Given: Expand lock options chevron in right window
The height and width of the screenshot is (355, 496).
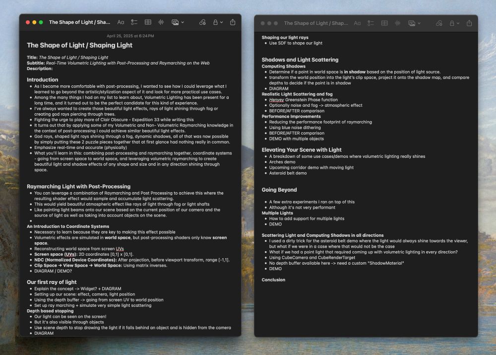Looking at the screenshot, I should [x=458, y=23].
